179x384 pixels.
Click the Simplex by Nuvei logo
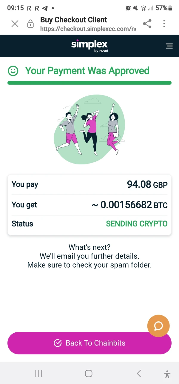click(x=89, y=46)
